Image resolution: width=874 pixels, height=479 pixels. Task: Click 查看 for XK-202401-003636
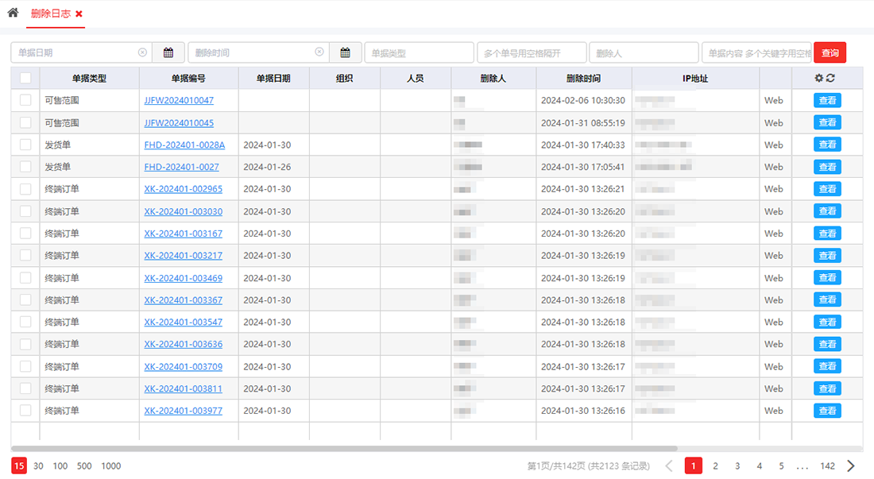click(827, 344)
